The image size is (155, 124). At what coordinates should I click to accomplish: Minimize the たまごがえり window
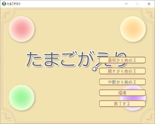click(126, 4)
